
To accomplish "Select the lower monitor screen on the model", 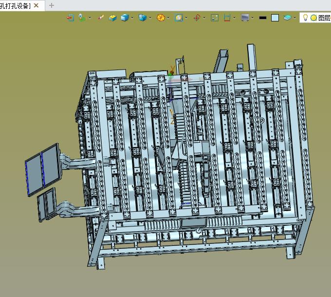I will coord(47,204).
